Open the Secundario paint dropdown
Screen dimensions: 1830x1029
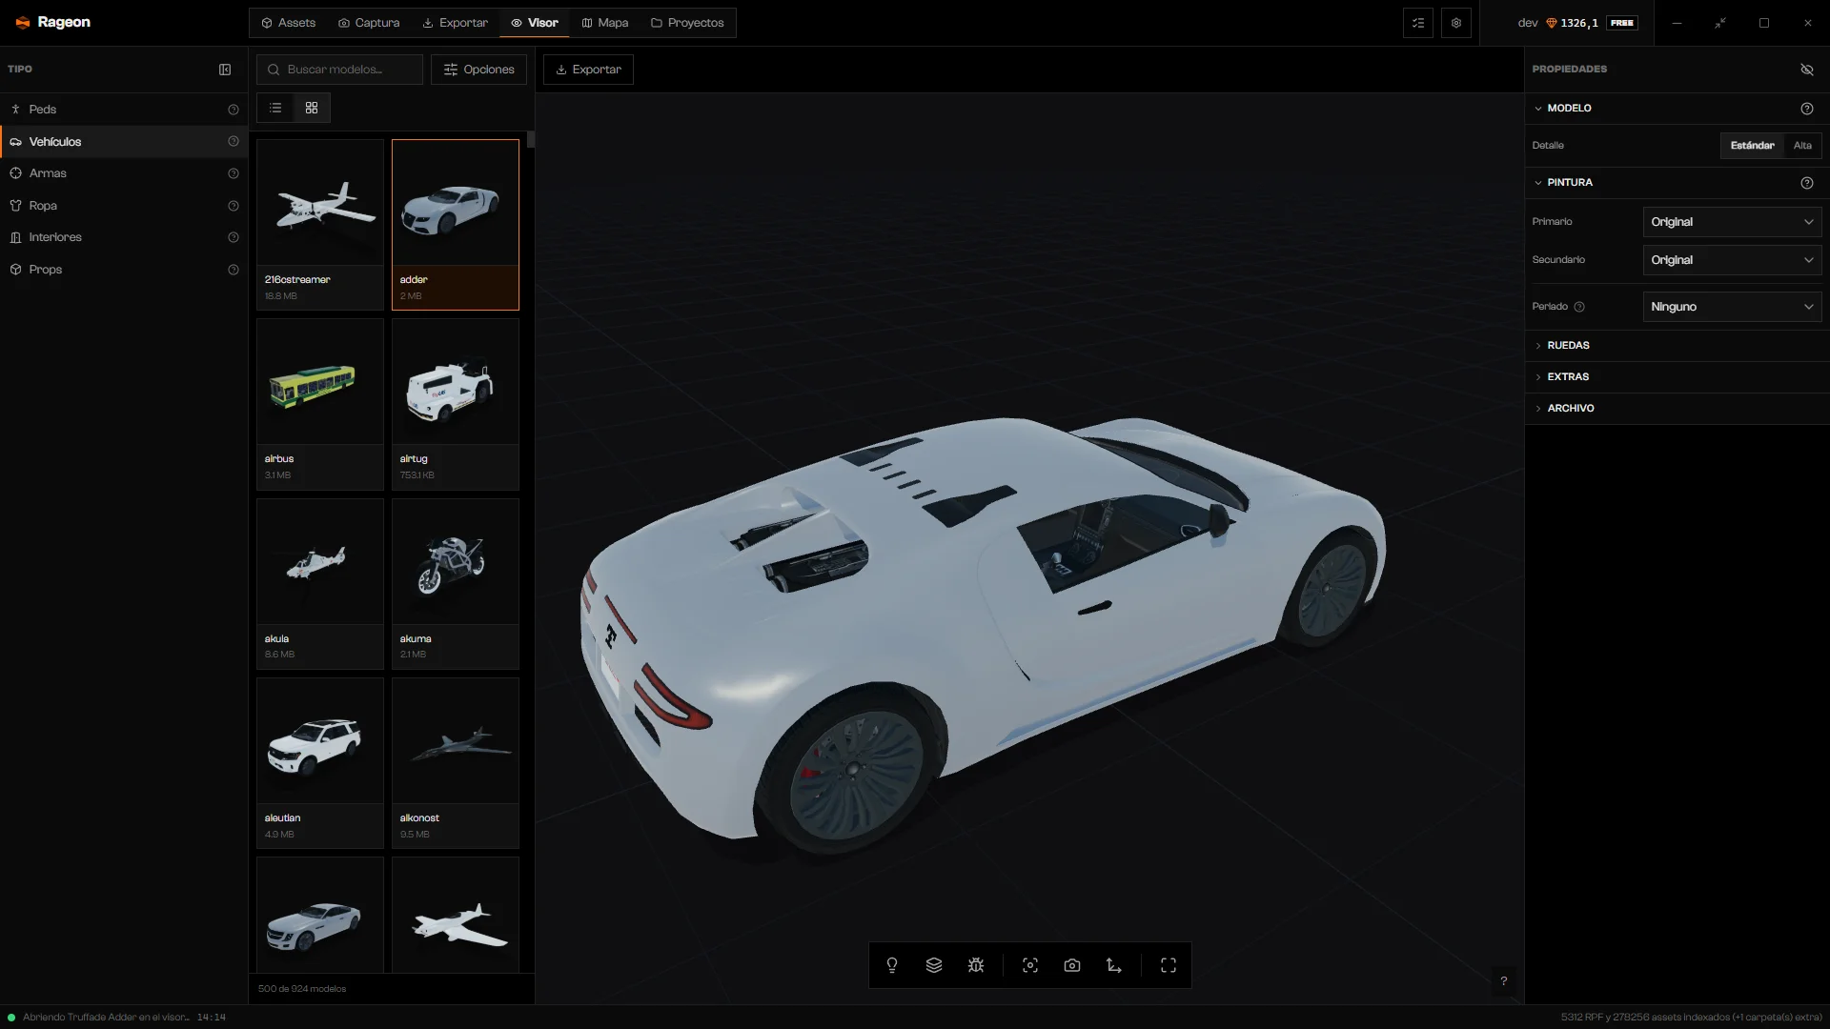click(1732, 260)
